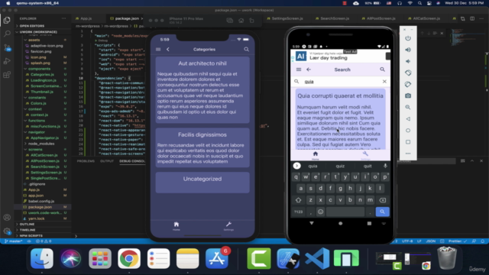Screen dimensions: 489x275
Task: Tap shift key on Android keyboard
Action: tap(299, 200)
